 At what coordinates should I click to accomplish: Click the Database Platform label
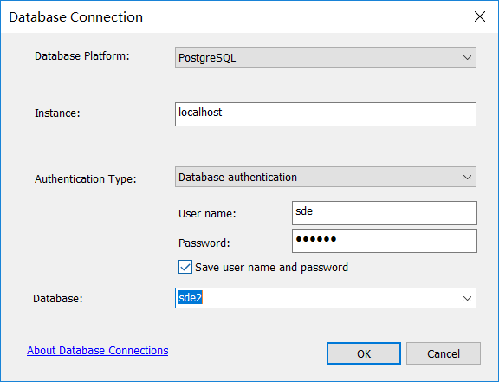pyautogui.click(x=82, y=56)
